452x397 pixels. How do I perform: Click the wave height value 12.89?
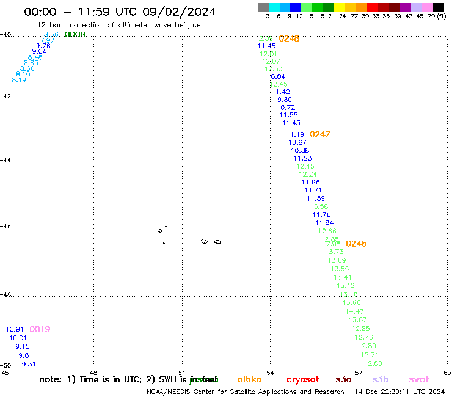(x=264, y=38)
